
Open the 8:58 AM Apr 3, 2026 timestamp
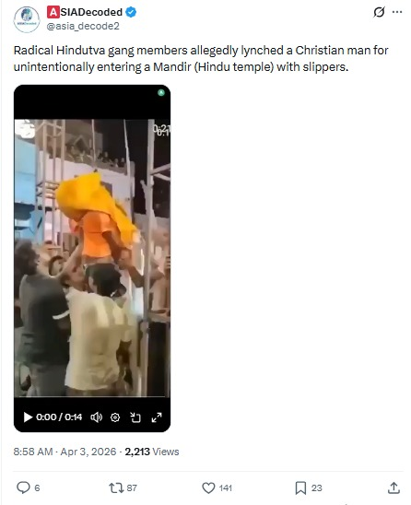click(65, 452)
